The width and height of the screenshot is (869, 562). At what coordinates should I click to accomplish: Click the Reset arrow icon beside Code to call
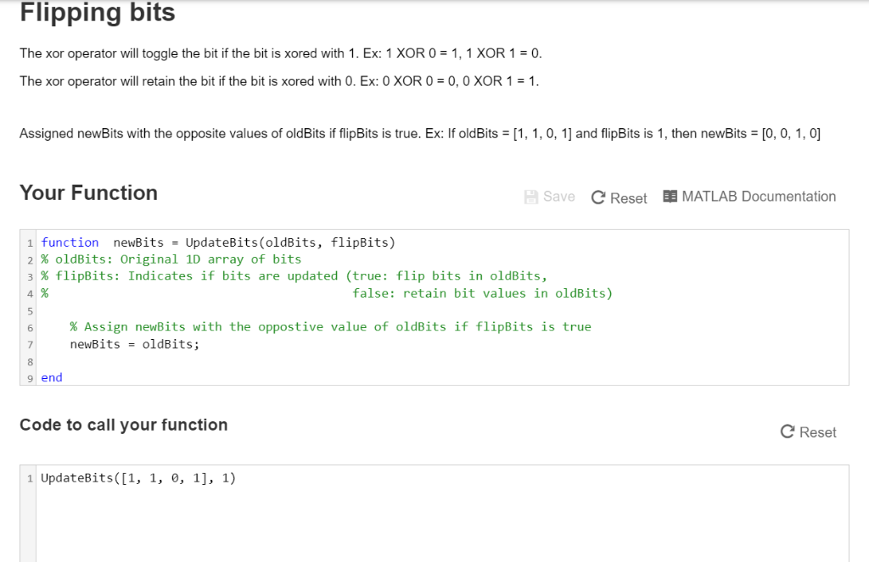(788, 431)
